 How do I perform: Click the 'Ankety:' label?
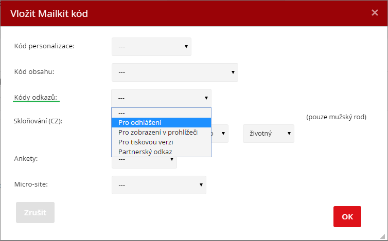point(26,158)
